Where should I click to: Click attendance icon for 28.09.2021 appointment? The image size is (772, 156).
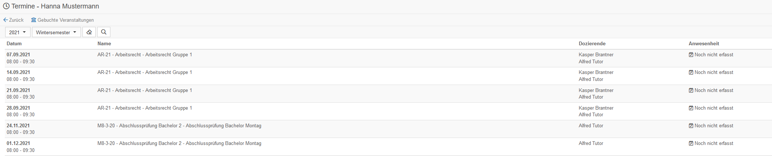click(691, 108)
